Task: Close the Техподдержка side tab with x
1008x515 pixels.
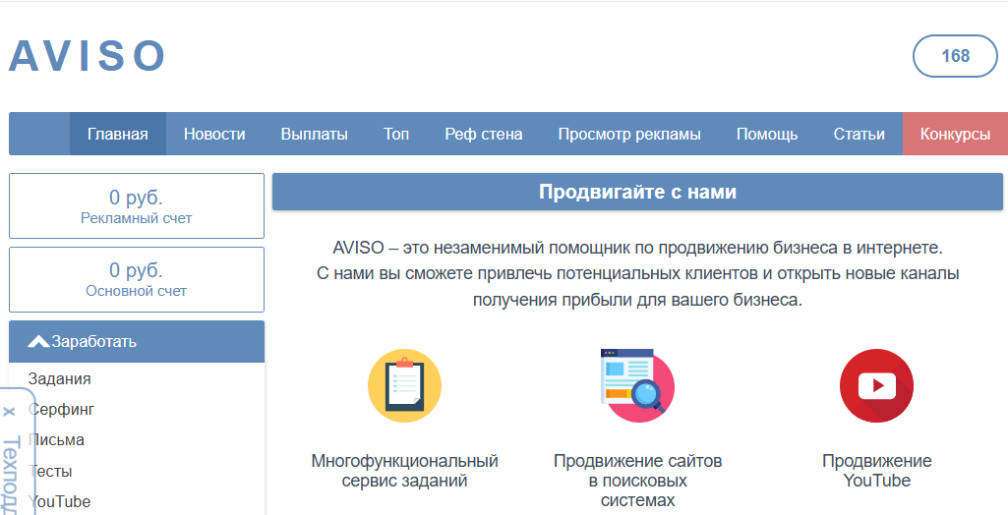Action: 9,412
